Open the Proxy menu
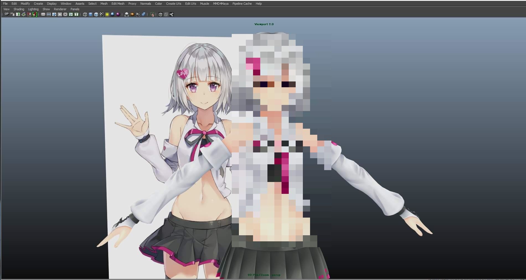526x280 pixels. pyautogui.click(x=132, y=4)
